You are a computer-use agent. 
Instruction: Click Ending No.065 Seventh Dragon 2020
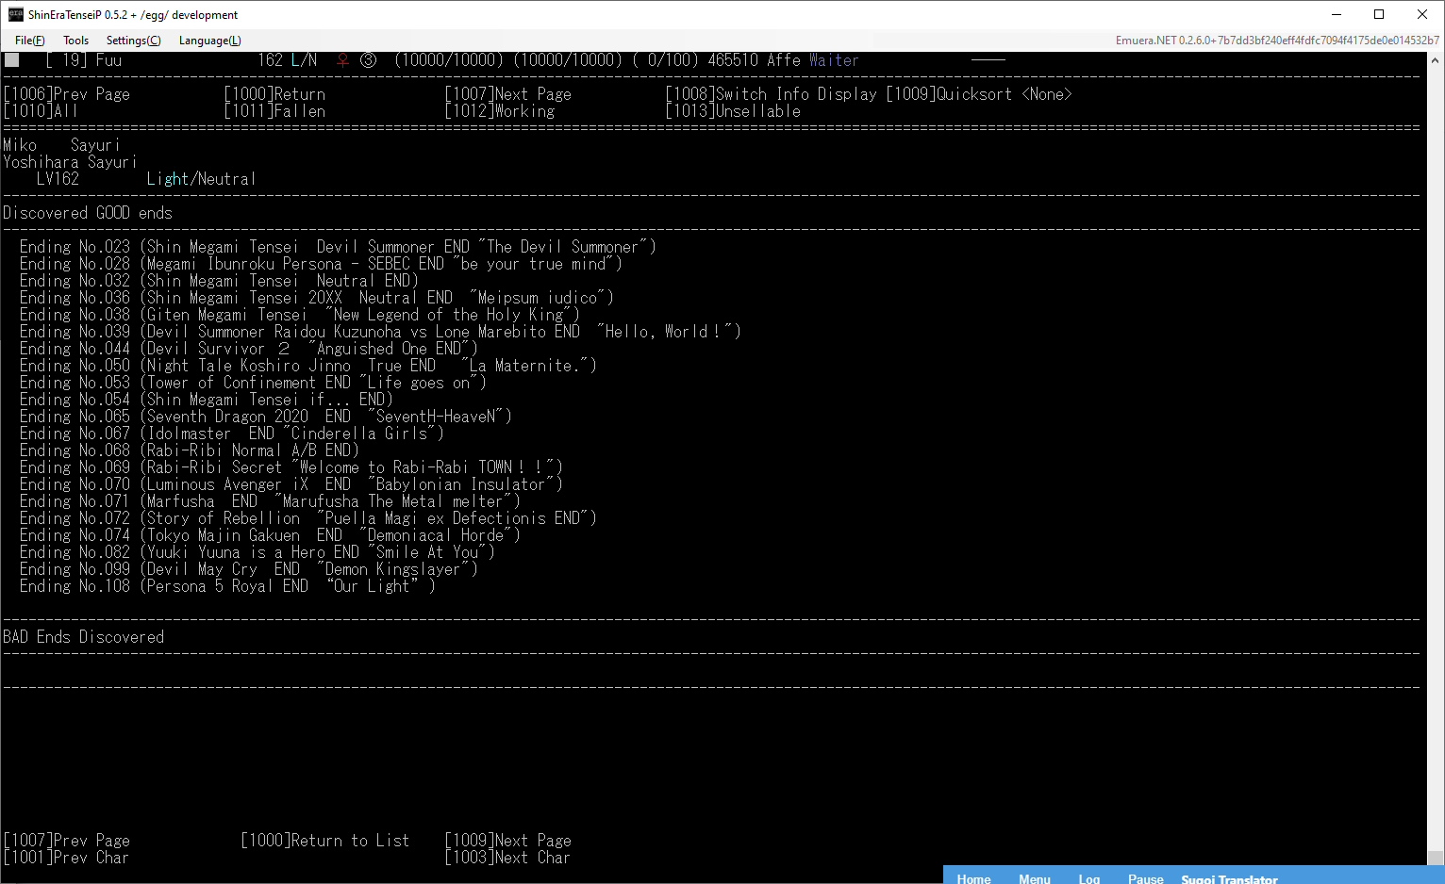coord(266,417)
